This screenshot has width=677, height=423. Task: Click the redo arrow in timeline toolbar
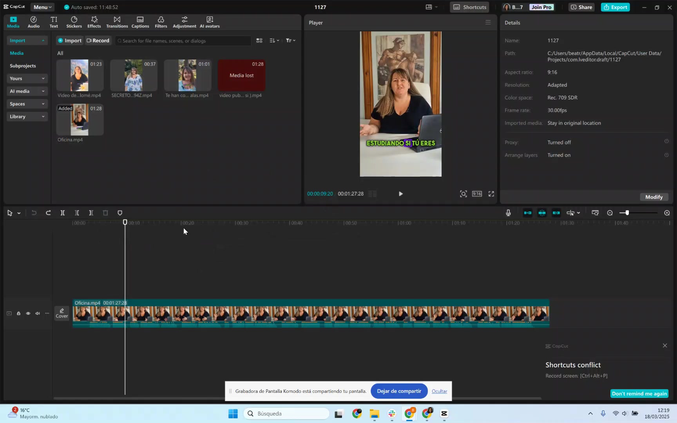coord(48,213)
